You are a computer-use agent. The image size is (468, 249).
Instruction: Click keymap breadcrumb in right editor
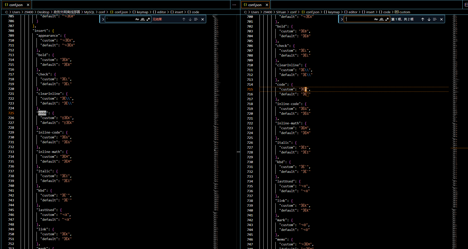click(x=331, y=12)
